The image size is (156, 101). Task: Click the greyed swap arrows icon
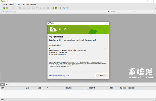coord(36,8)
